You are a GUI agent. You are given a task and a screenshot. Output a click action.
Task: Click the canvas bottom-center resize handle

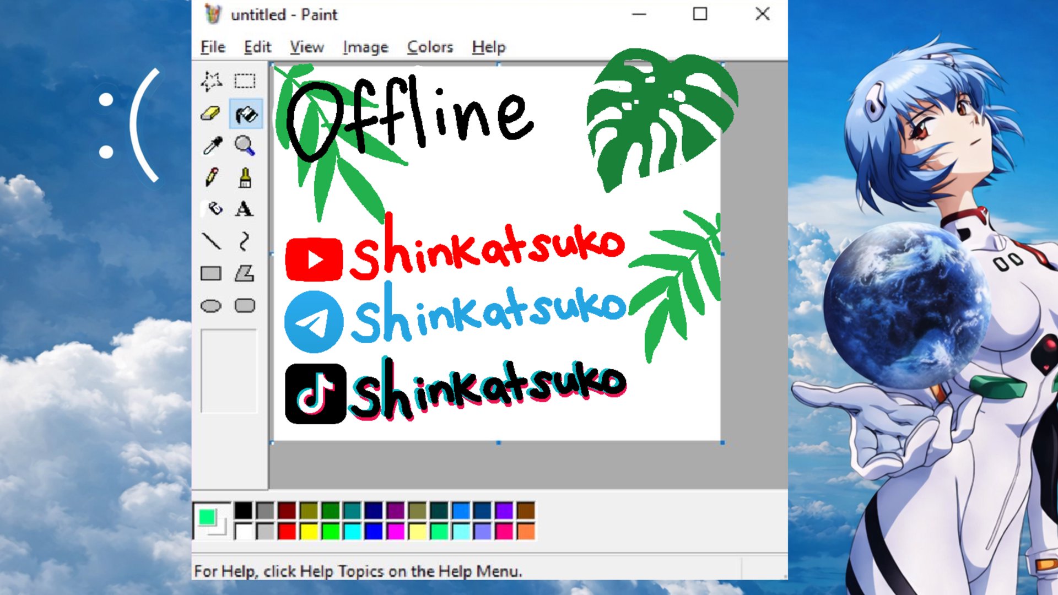pyautogui.click(x=498, y=442)
